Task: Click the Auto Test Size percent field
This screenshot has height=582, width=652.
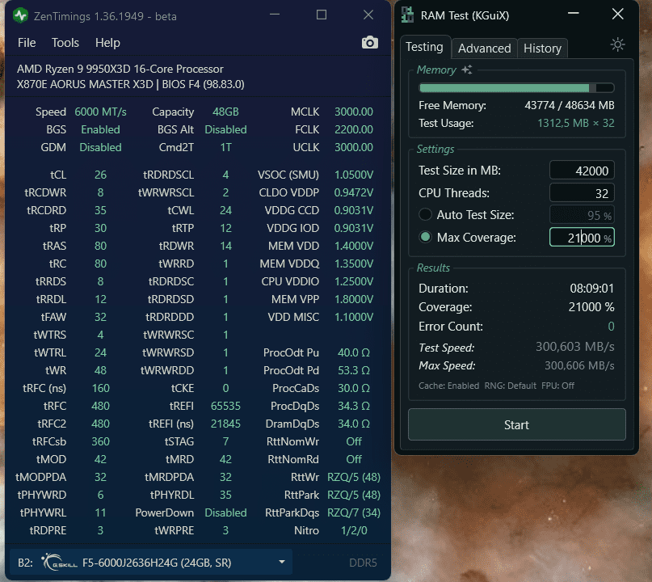Action: tap(582, 215)
